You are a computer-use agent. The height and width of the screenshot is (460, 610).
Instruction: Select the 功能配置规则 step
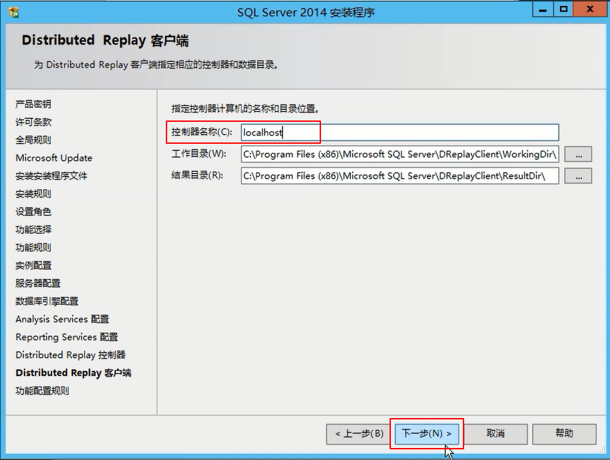click(43, 390)
